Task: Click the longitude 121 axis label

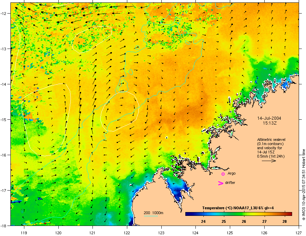Action: 92,233
